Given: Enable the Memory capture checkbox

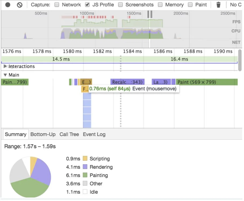Looking at the screenshot, I should pos(160,5).
